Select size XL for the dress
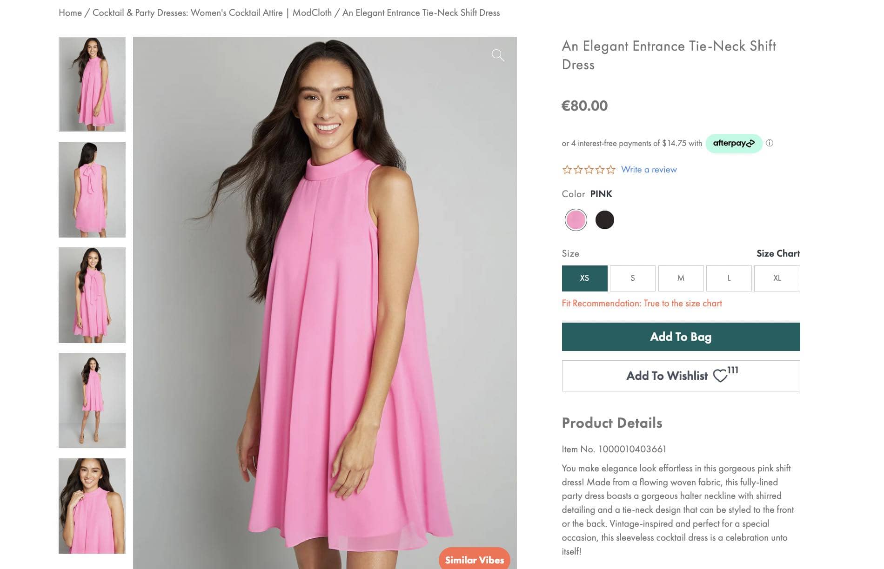This screenshot has height=569, width=884. [777, 278]
